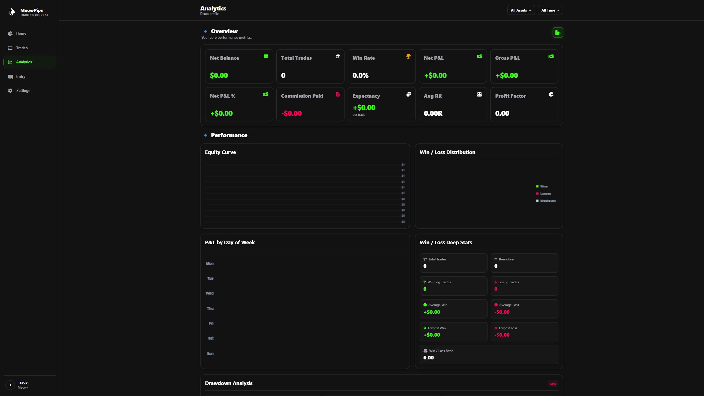Screen dimensions: 704x396
Task: Click the Net Balance wallet icon
Action: coord(266,56)
